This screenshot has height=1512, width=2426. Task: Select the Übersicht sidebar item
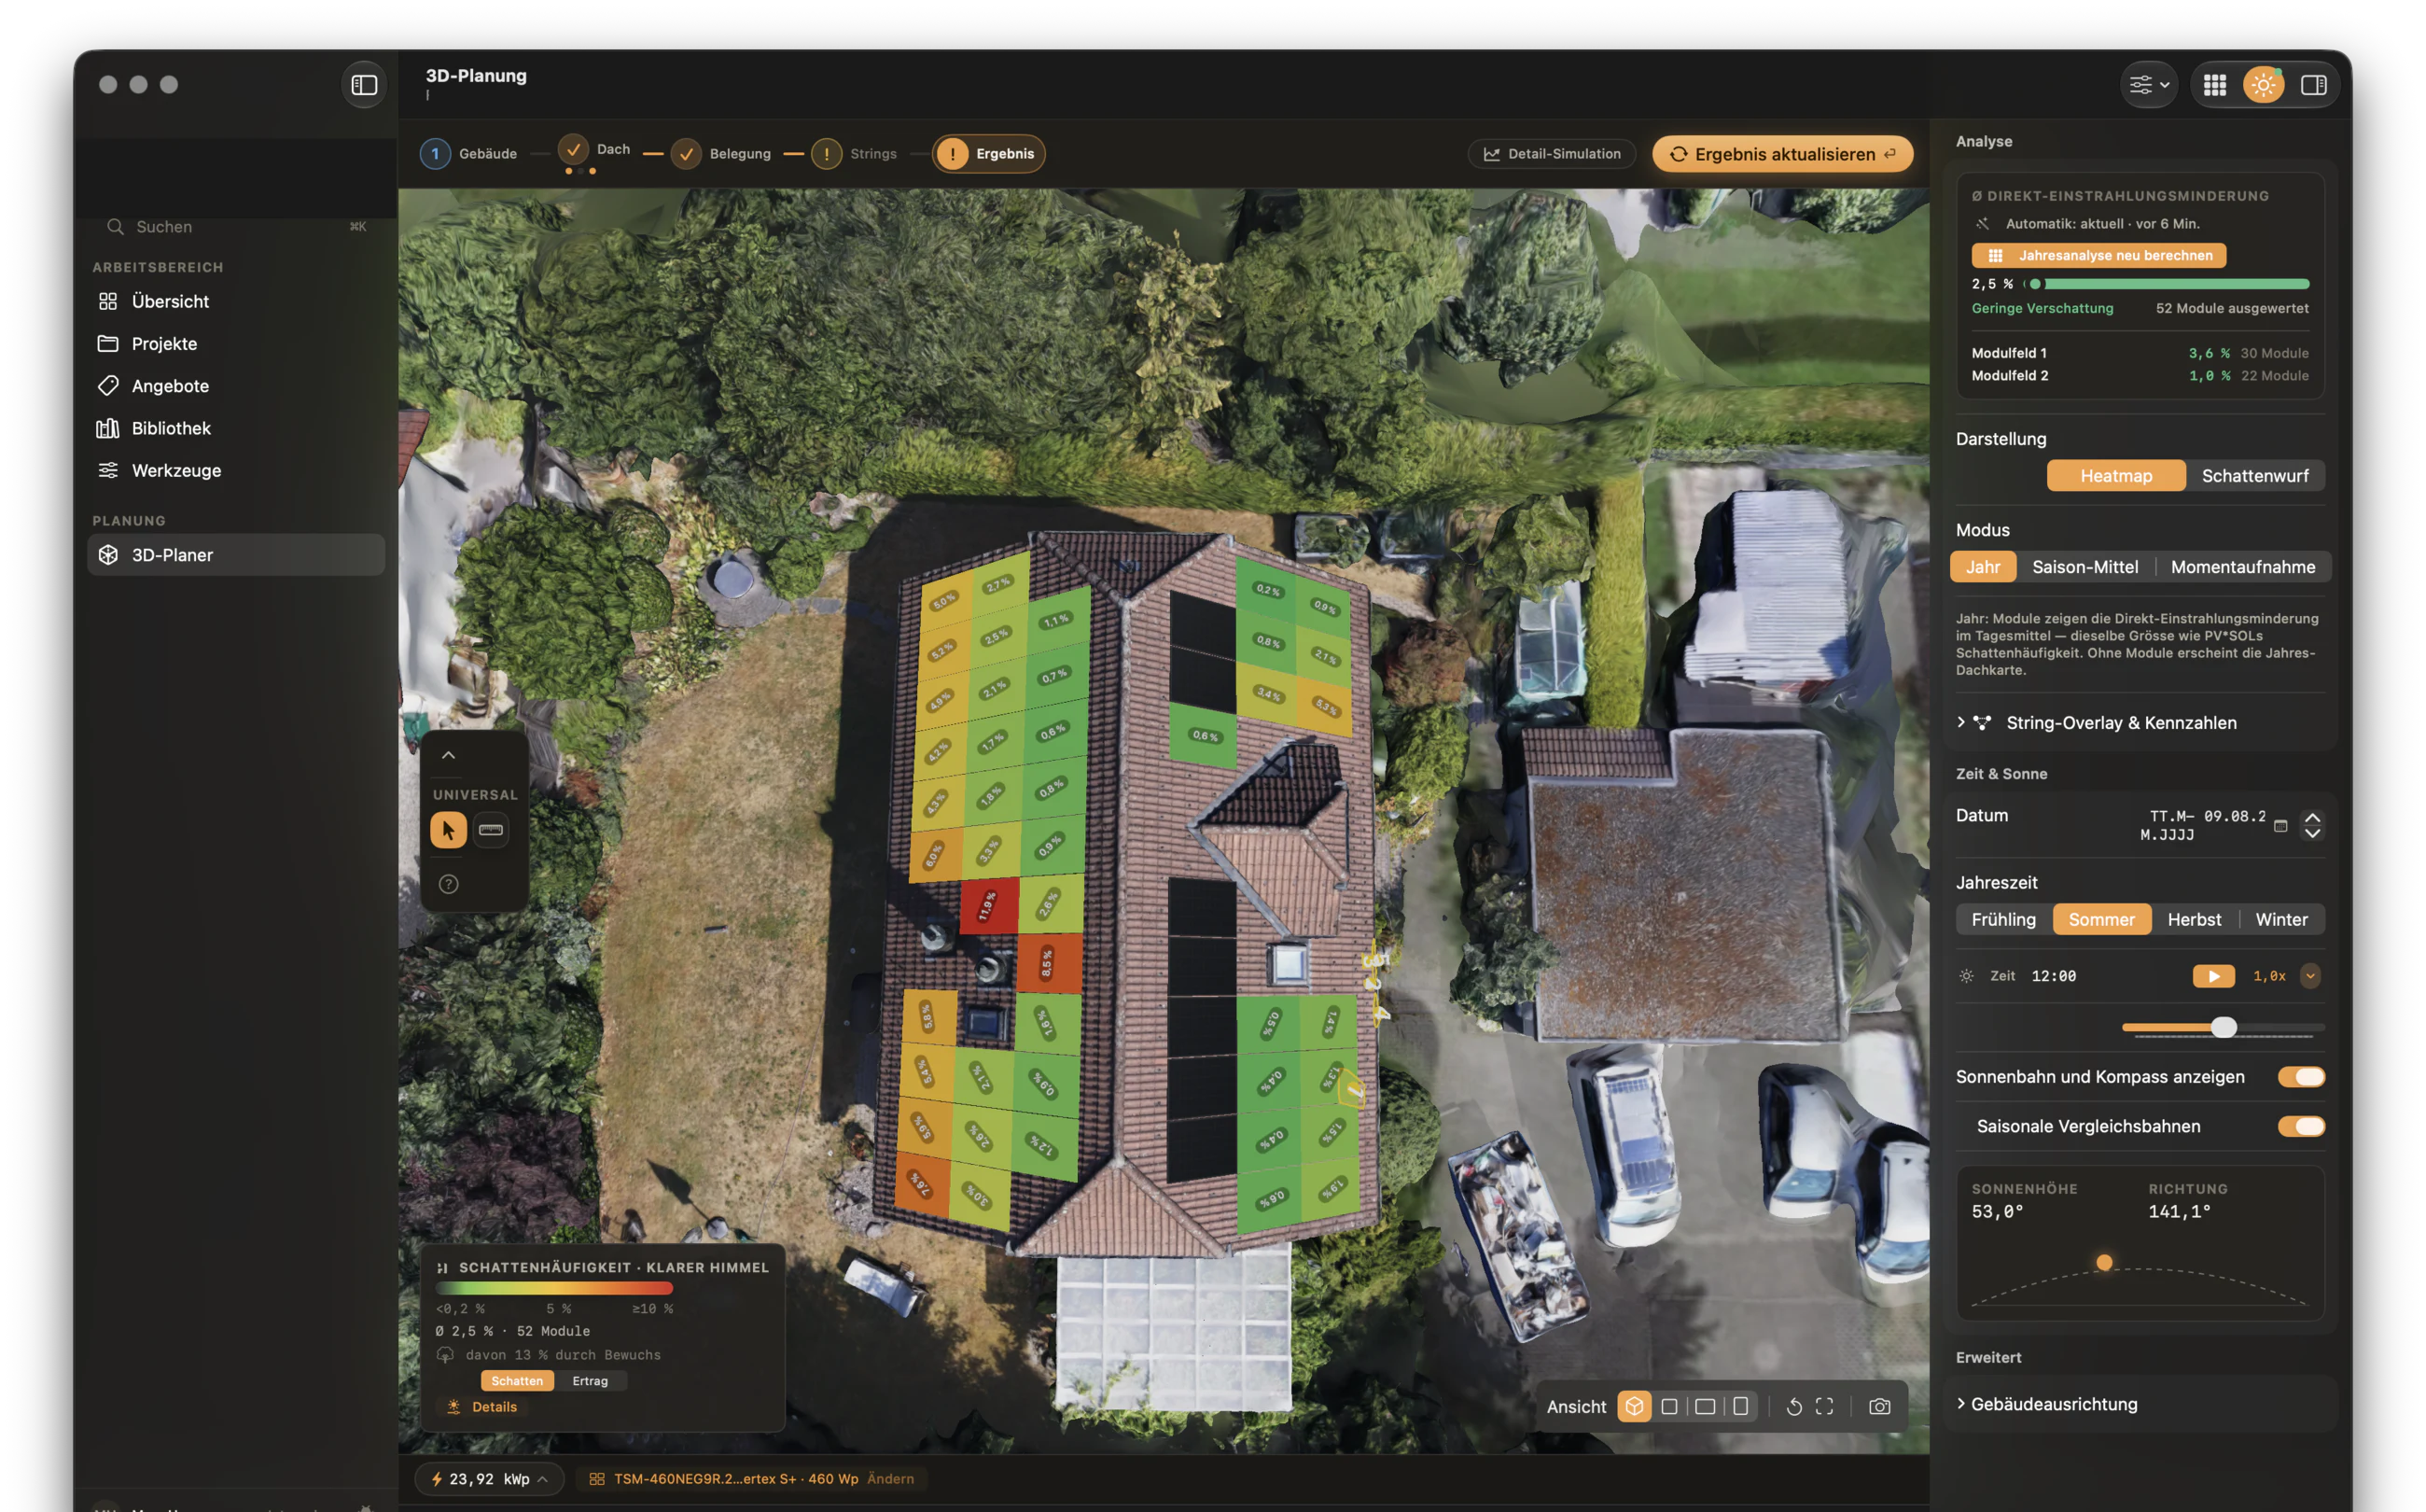(236, 301)
